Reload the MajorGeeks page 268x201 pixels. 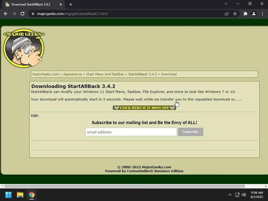click(23, 14)
